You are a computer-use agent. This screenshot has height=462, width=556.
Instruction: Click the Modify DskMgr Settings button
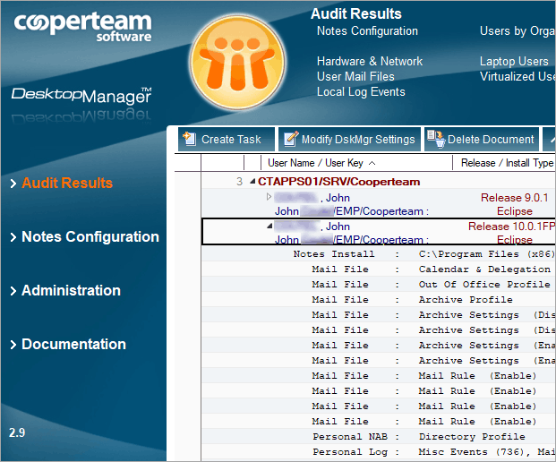tap(350, 139)
